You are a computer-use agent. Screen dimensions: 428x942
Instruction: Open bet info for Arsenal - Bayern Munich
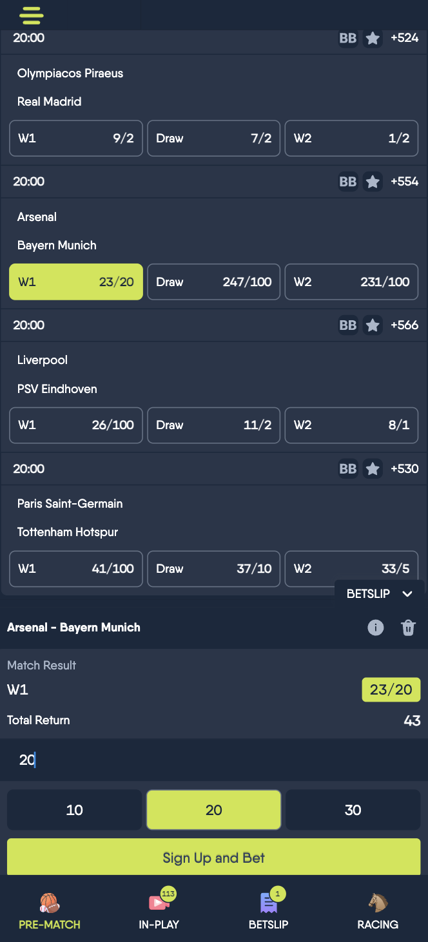(x=376, y=628)
